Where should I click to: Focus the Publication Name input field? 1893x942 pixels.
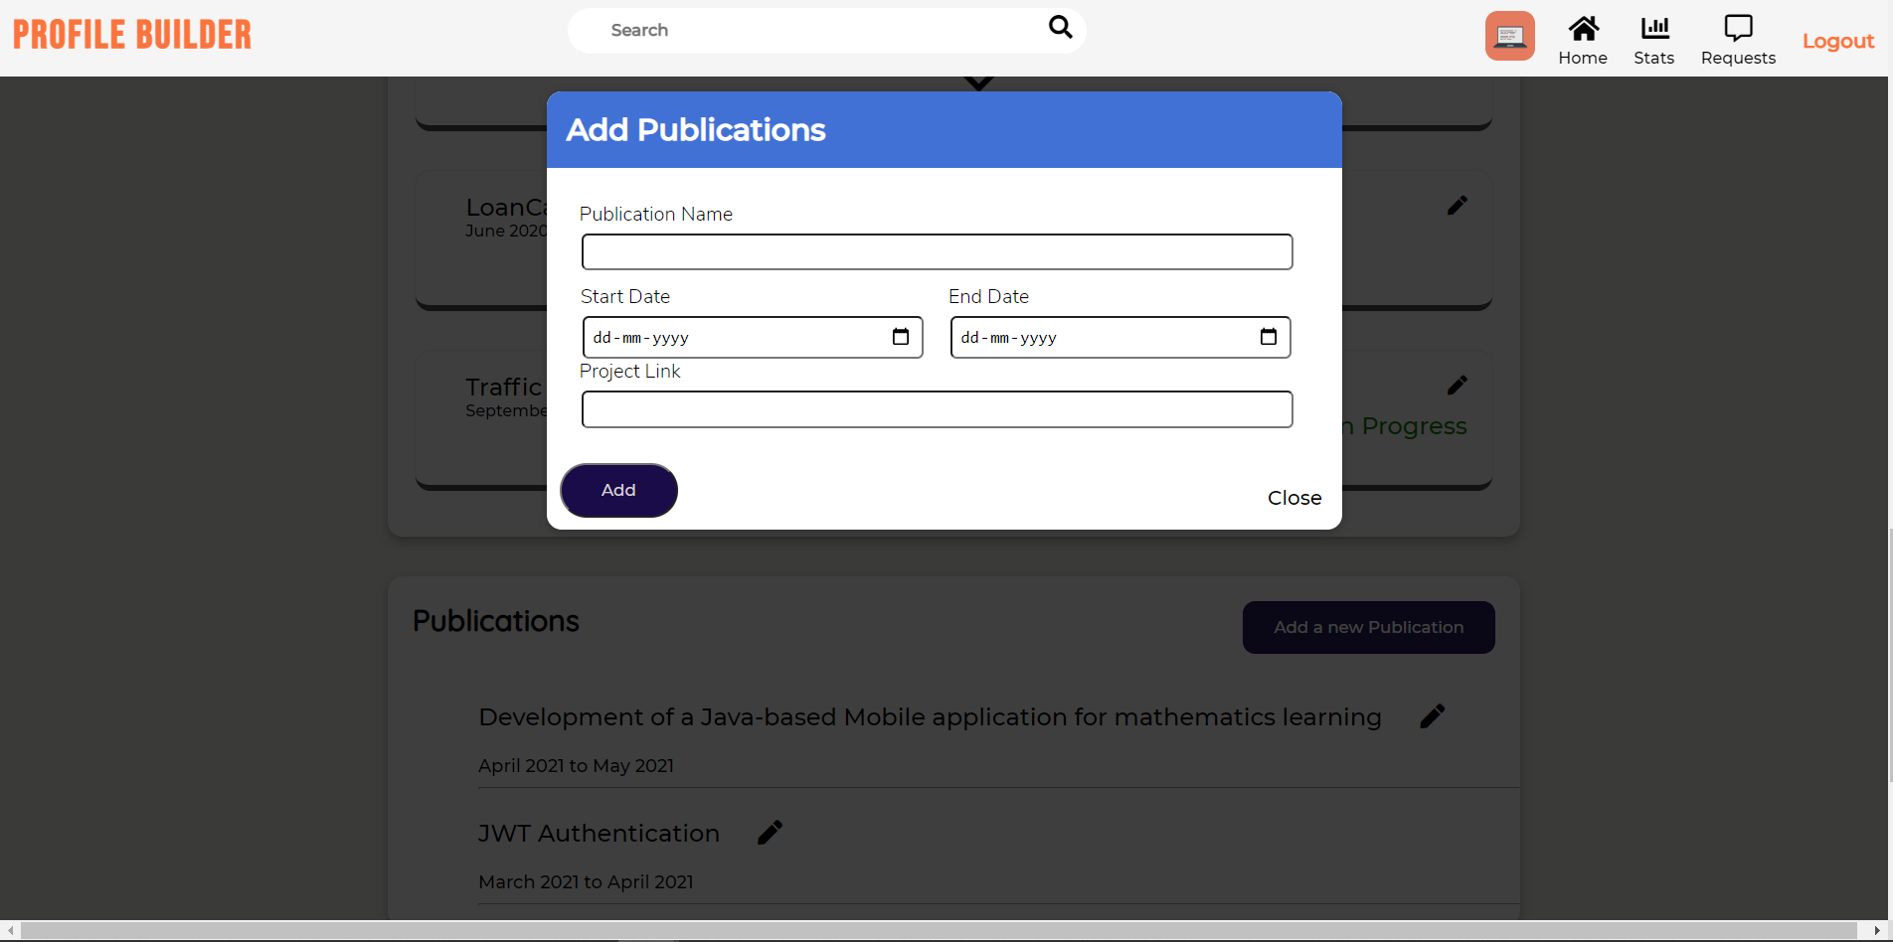(x=936, y=251)
